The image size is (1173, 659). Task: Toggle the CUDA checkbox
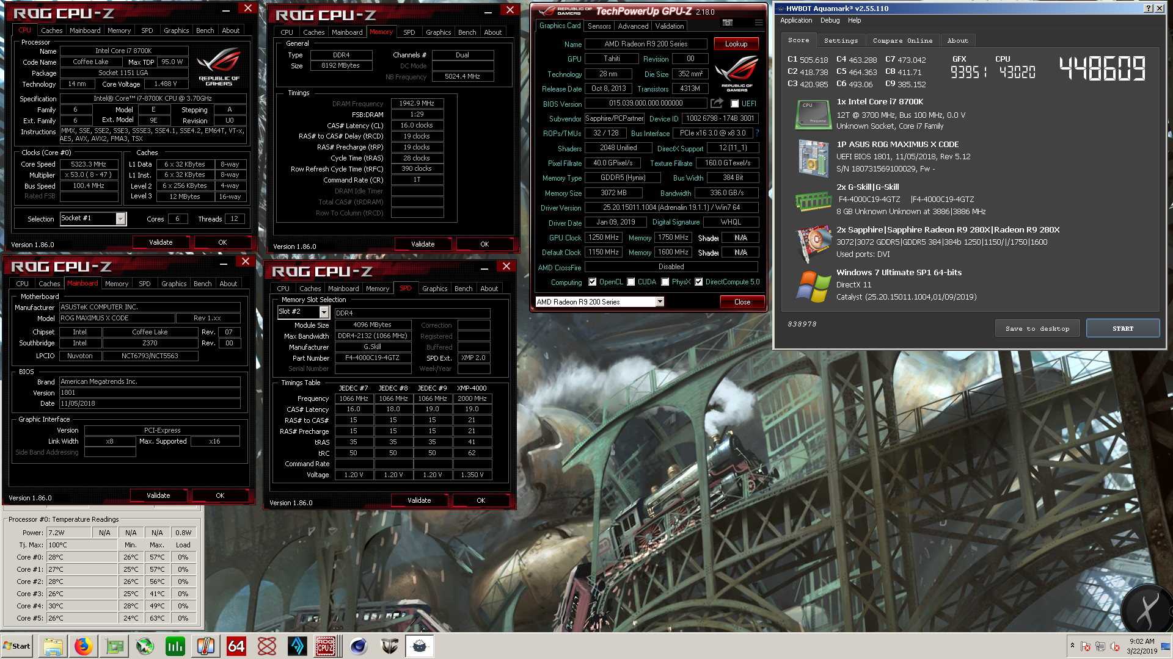630,282
